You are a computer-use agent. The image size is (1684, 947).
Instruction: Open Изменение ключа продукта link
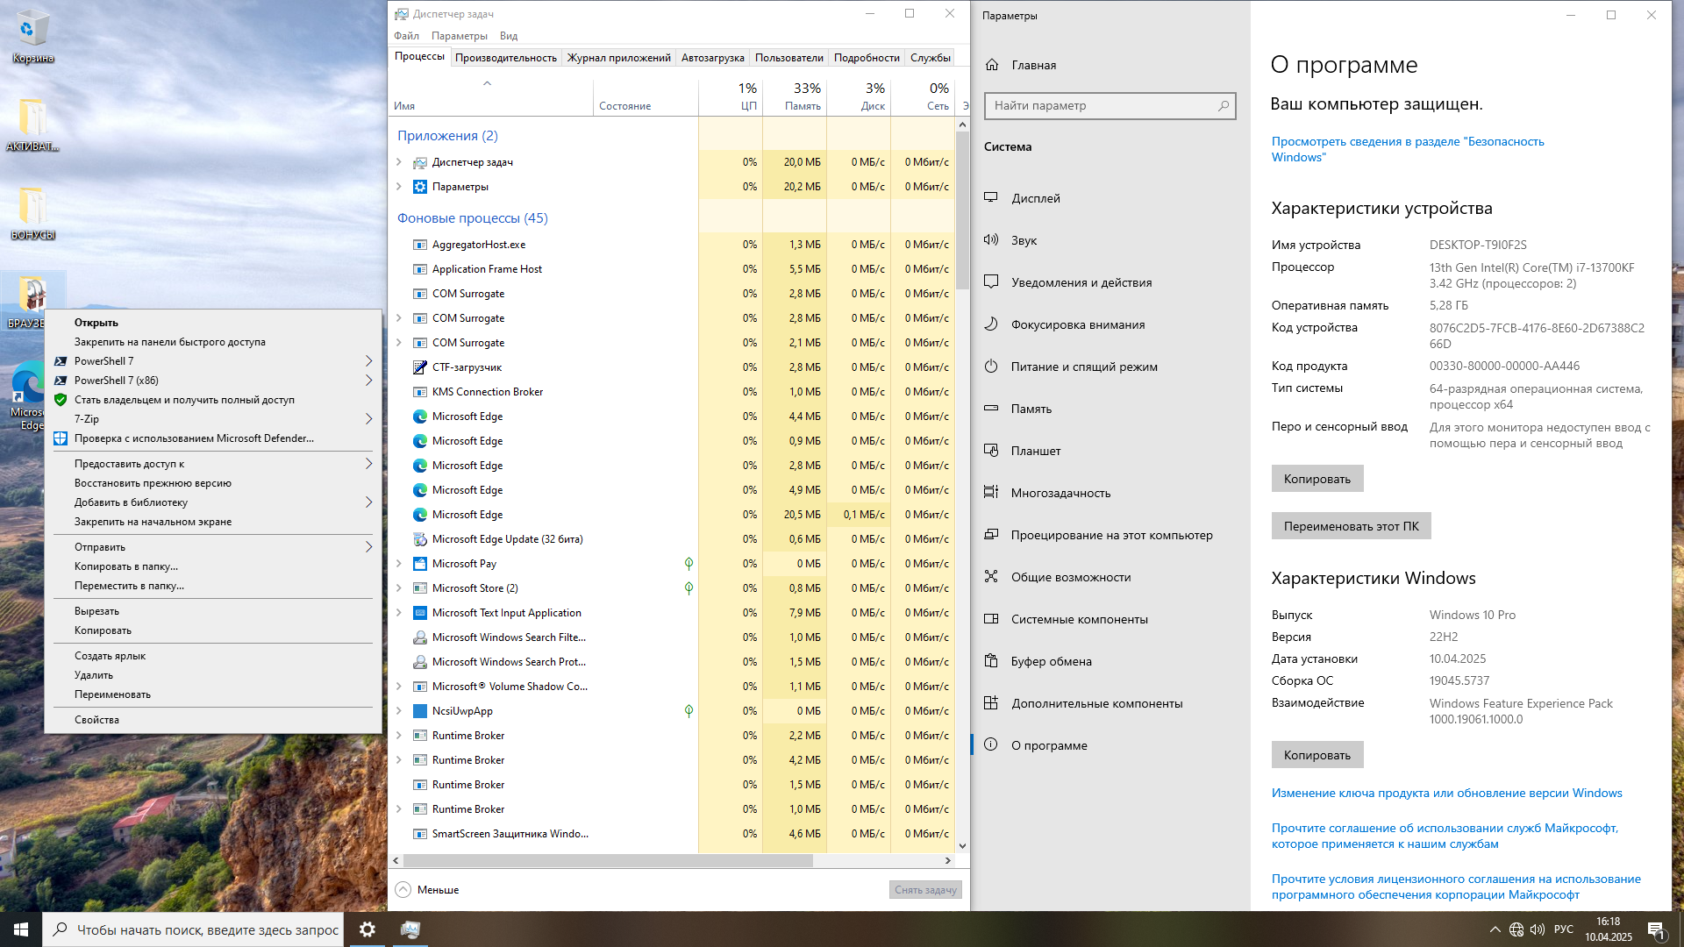point(1446,793)
